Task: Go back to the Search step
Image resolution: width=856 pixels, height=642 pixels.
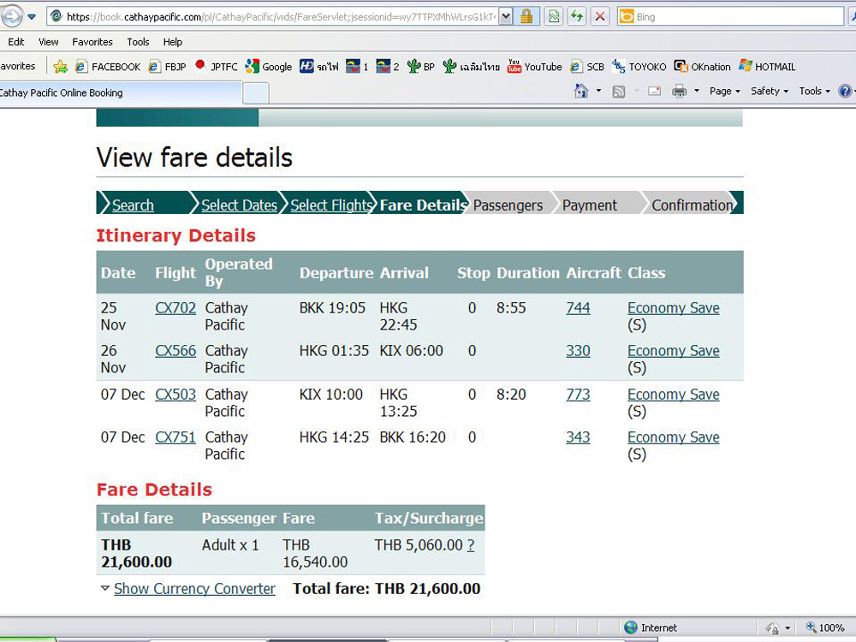Action: pyautogui.click(x=133, y=205)
